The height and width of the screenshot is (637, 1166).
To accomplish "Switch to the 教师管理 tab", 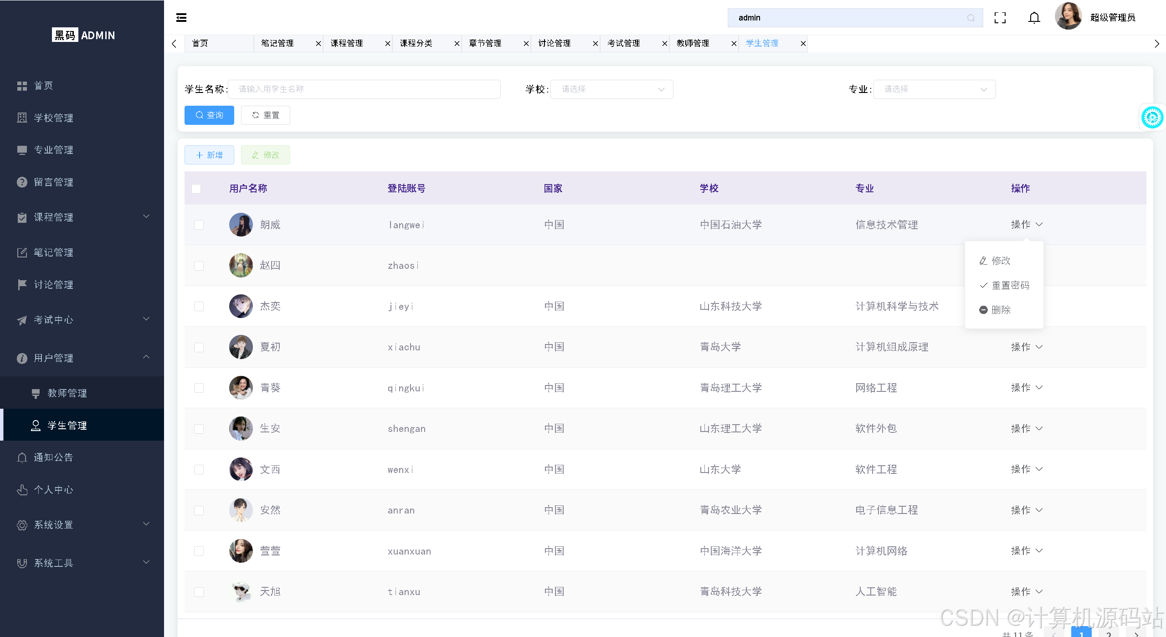I will (693, 44).
